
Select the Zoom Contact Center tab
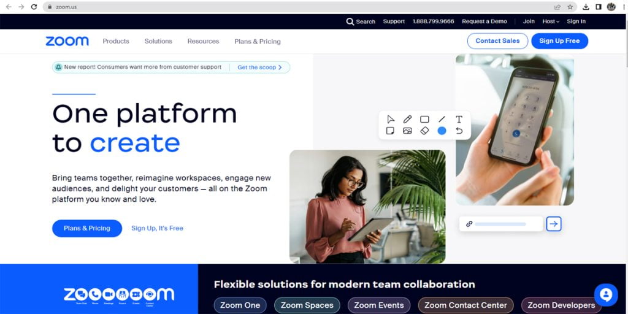465,305
